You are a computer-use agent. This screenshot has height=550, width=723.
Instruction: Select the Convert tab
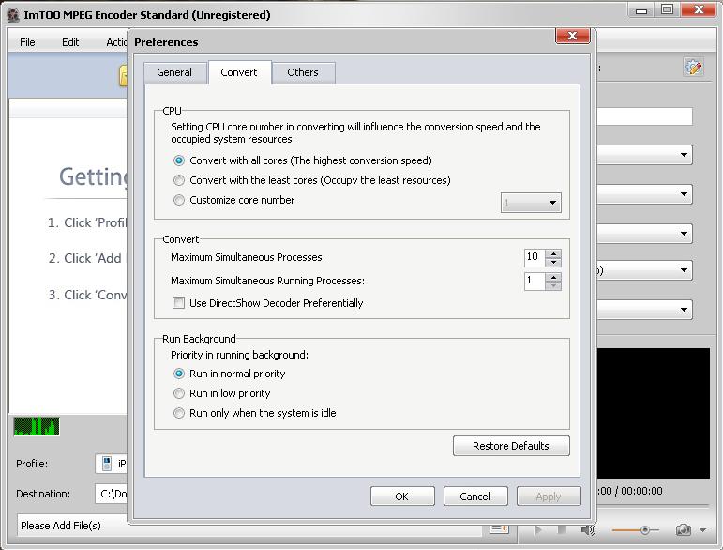click(239, 72)
